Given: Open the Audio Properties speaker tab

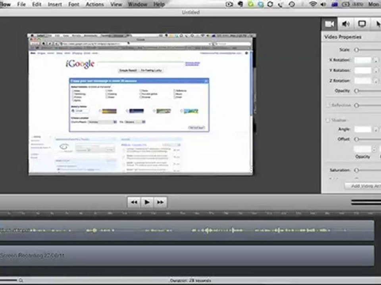Looking at the screenshot, I should (x=346, y=24).
